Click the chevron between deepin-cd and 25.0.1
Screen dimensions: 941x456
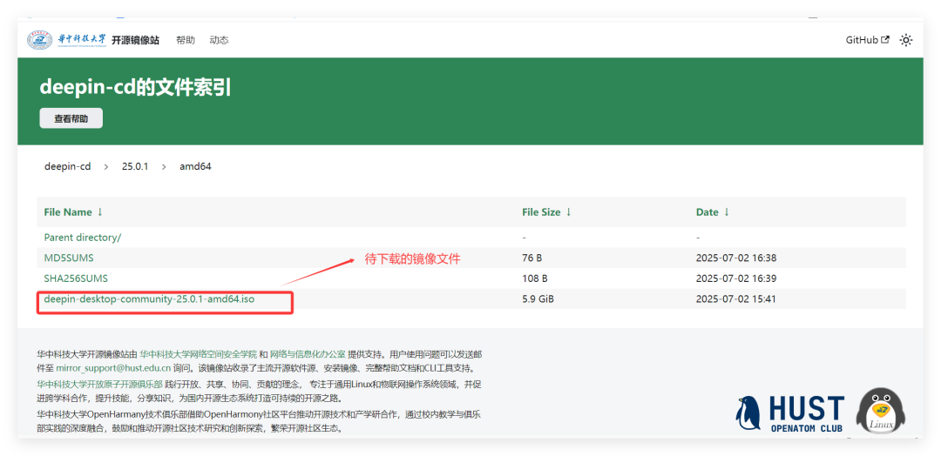[x=106, y=166]
